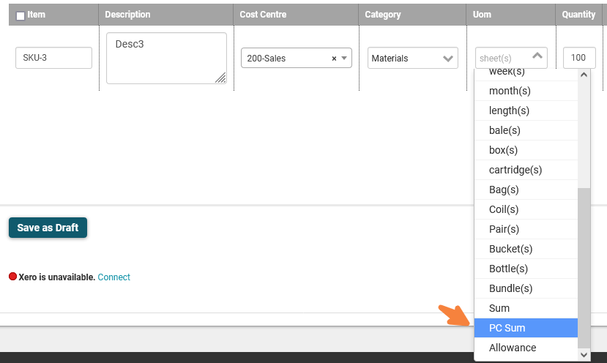This screenshot has width=607, height=363.
Task: Click the scroll down arrow in Uom list
Action: (x=584, y=355)
